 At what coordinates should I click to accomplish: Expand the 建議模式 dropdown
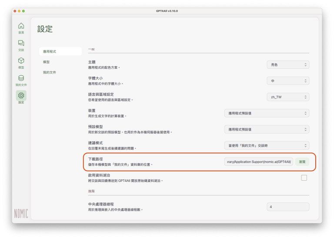[x=267, y=145]
